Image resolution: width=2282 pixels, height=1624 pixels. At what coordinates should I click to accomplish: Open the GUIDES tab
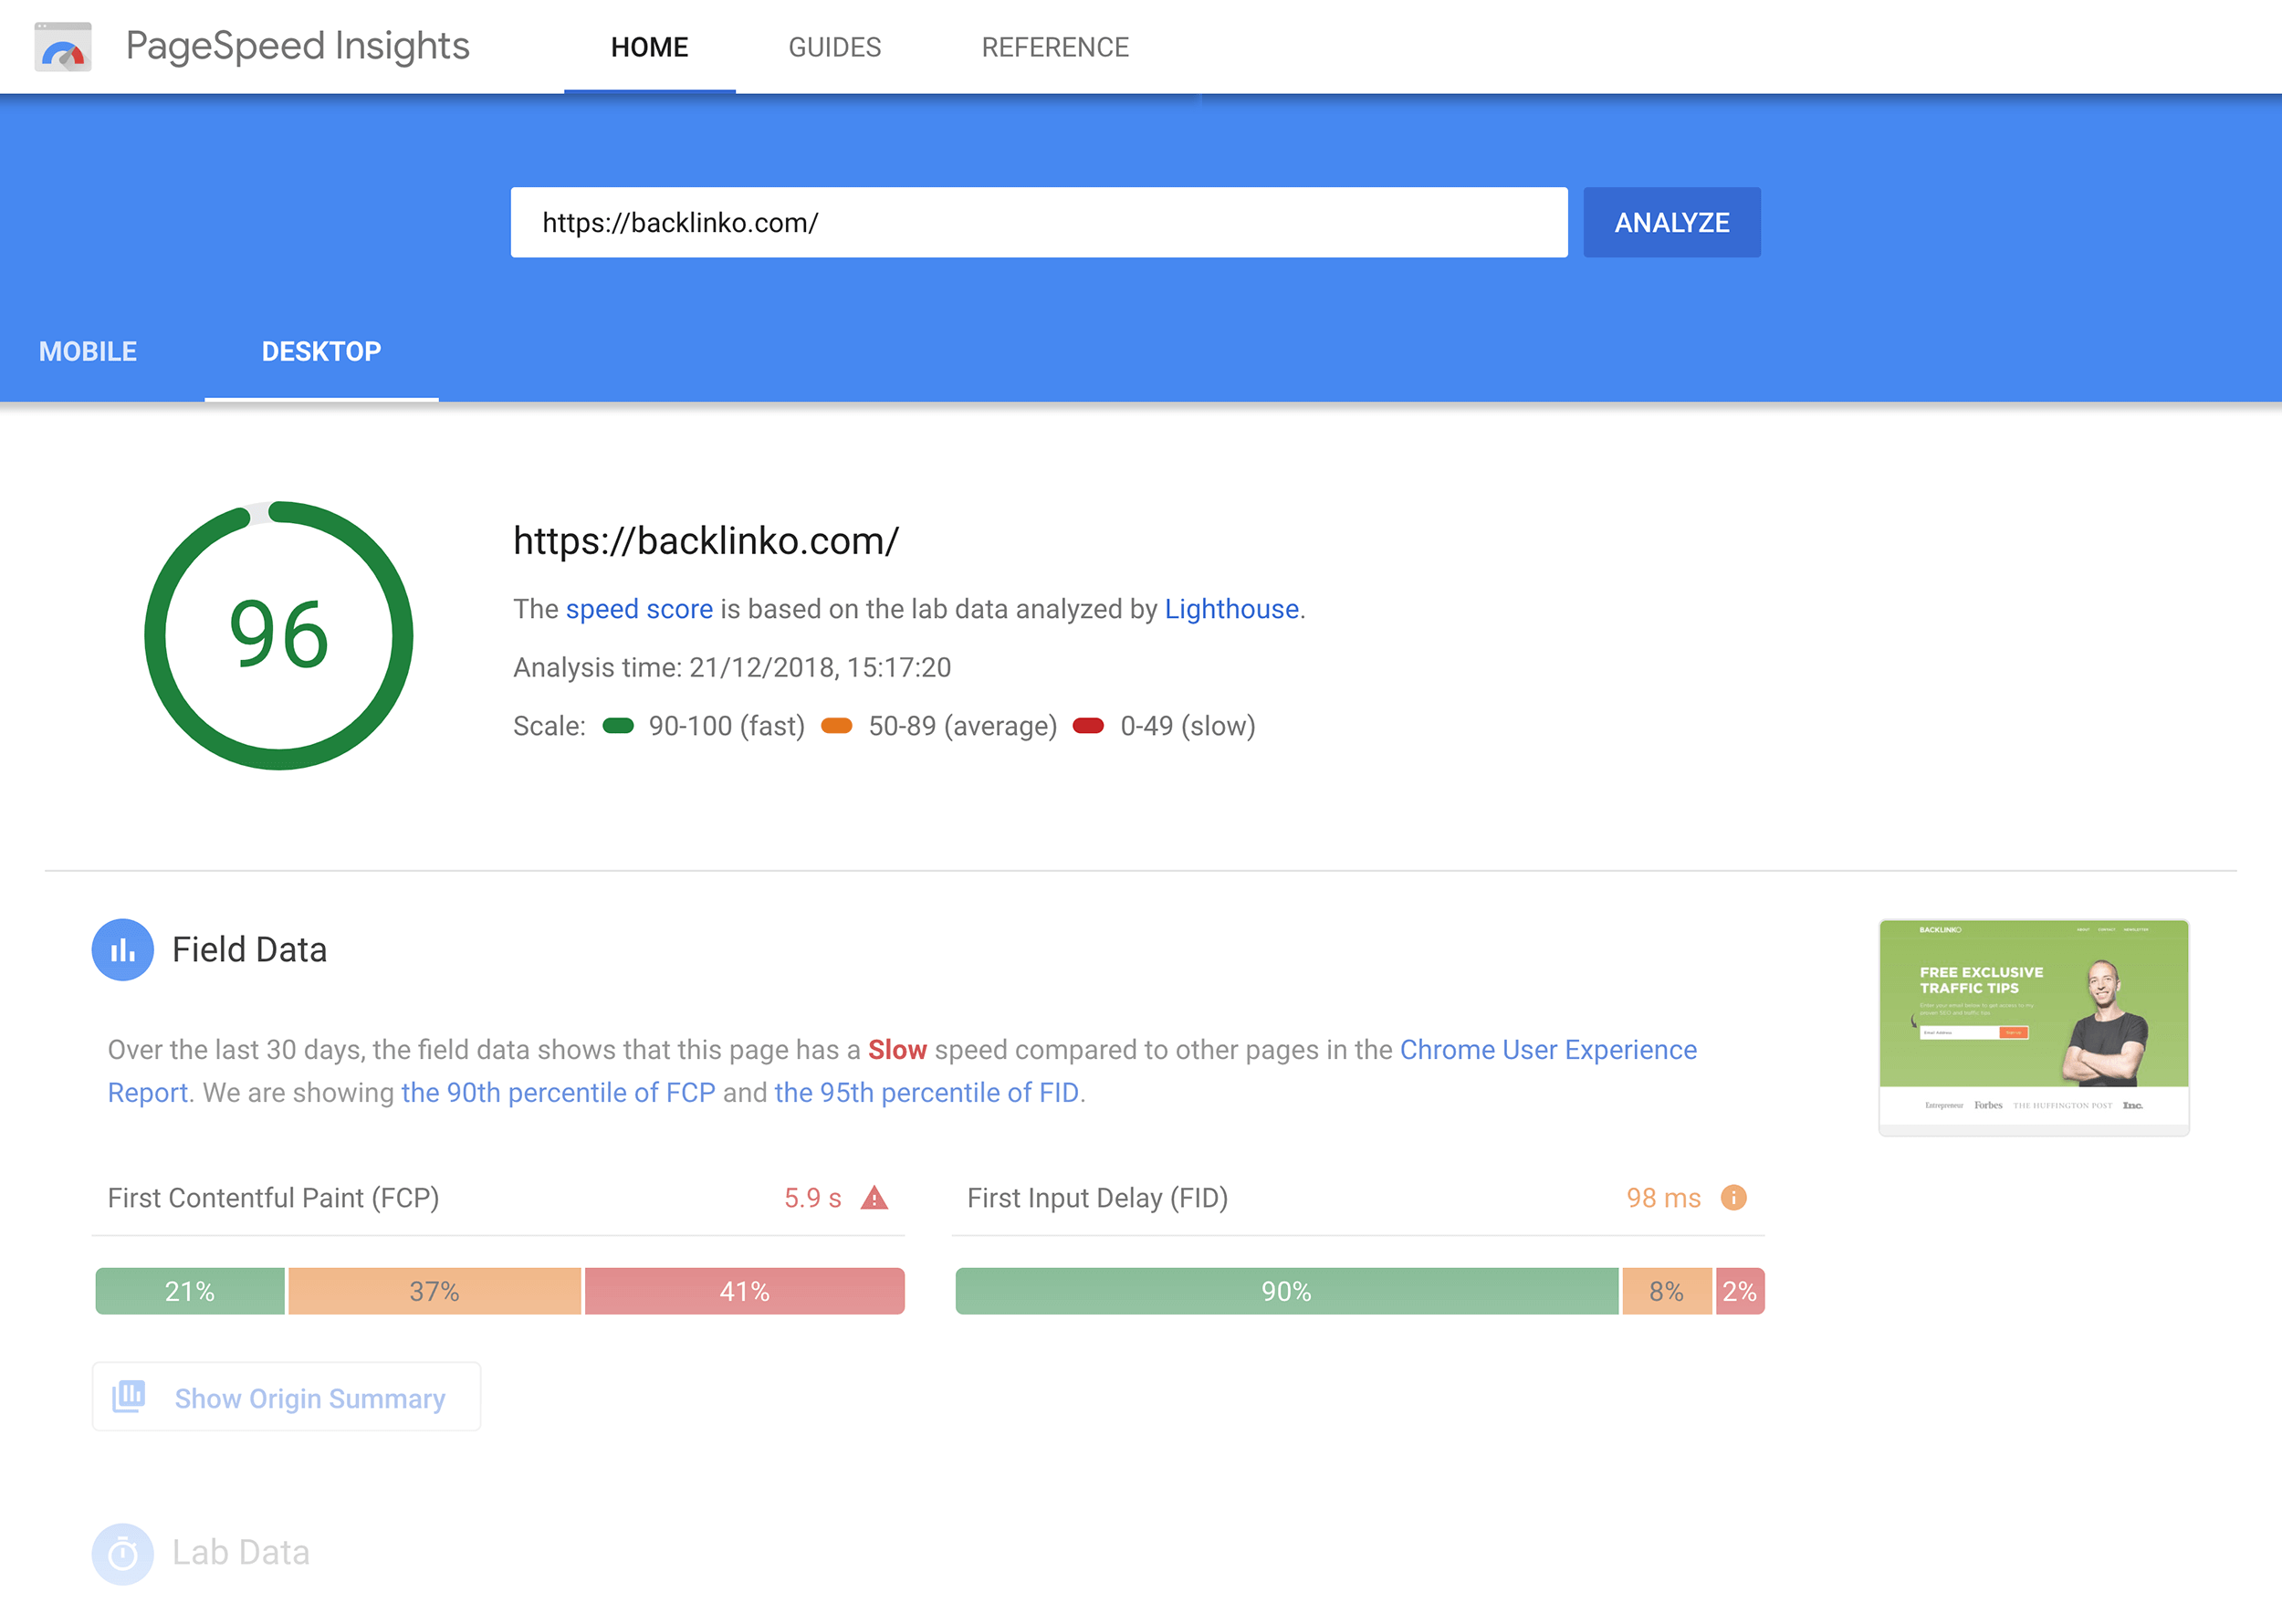(835, 47)
